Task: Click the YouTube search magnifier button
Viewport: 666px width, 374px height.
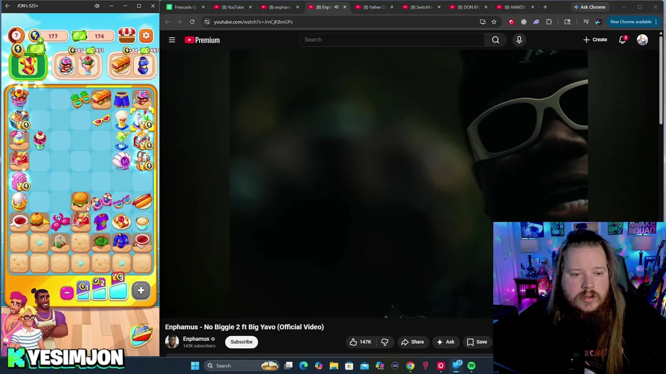Action: point(496,39)
